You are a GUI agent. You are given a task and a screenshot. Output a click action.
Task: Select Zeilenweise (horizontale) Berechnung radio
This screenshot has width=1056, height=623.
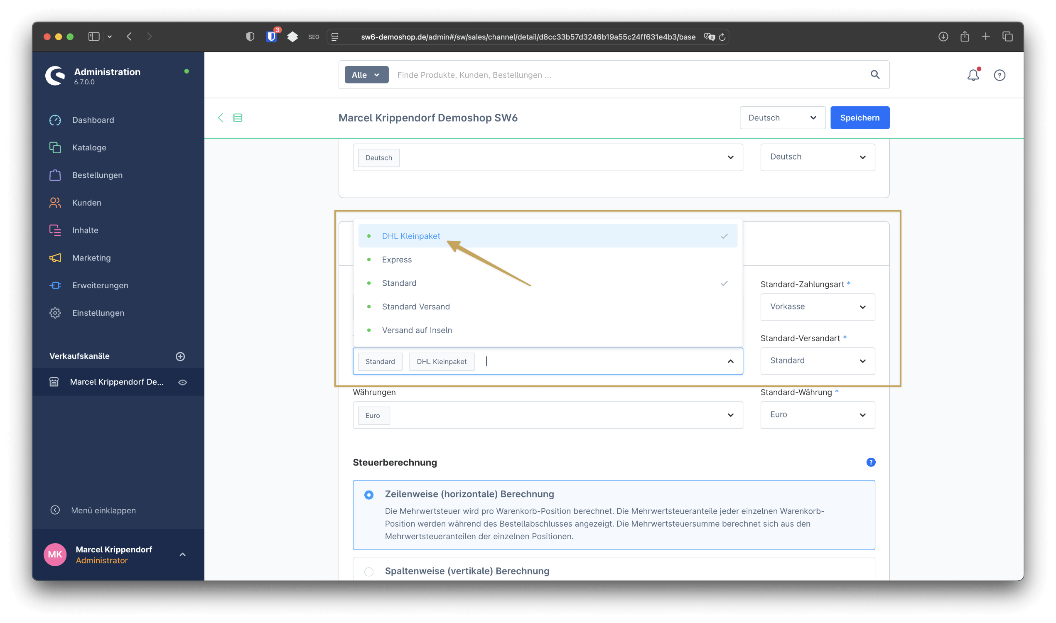pos(368,495)
